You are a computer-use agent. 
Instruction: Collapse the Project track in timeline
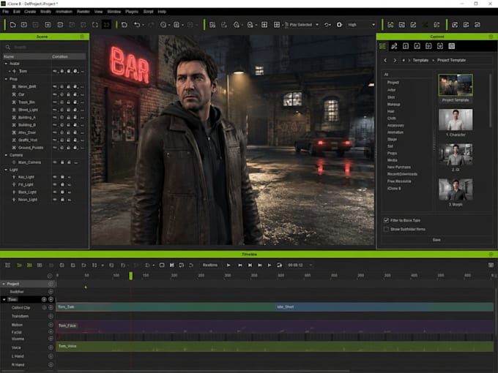coord(4,284)
